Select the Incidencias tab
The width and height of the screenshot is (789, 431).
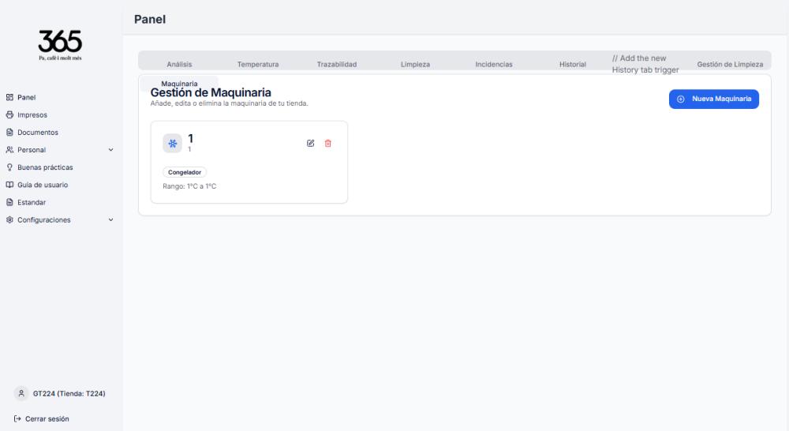pos(494,64)
